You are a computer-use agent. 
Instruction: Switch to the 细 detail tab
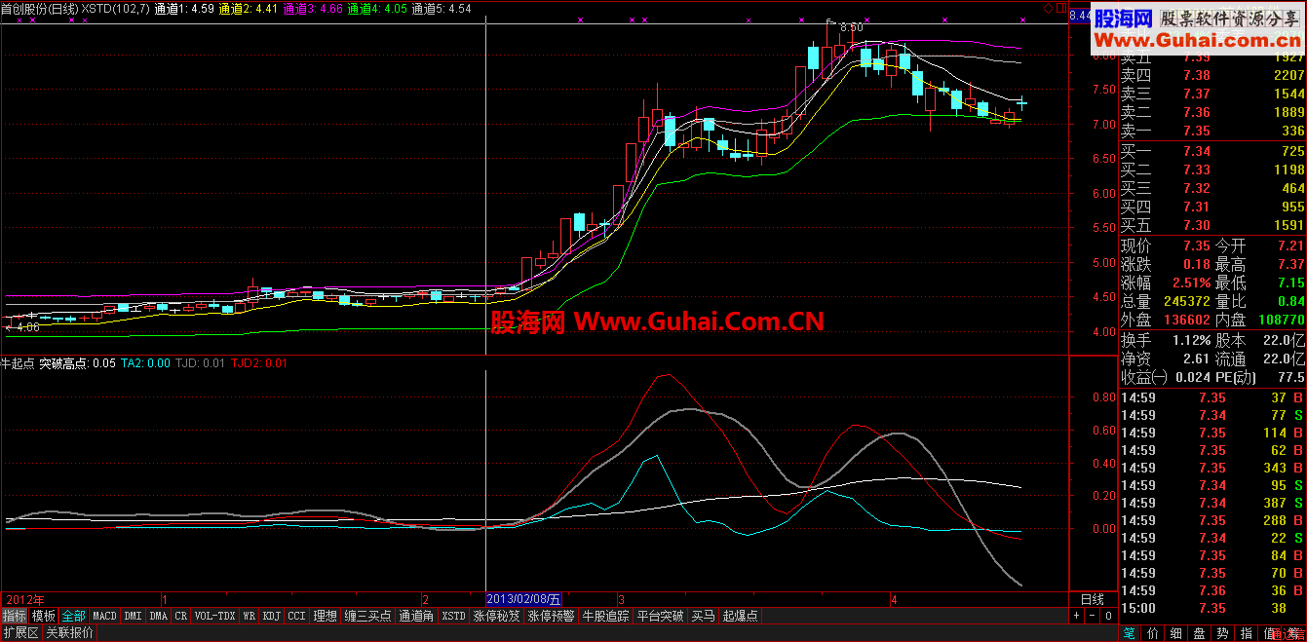pos(1176,633)
